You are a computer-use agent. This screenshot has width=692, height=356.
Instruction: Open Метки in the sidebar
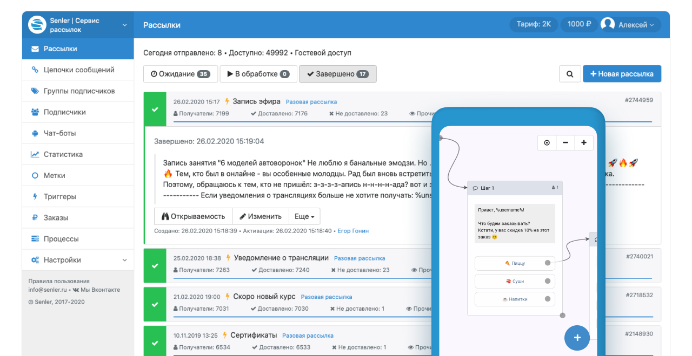coord(78,175)
